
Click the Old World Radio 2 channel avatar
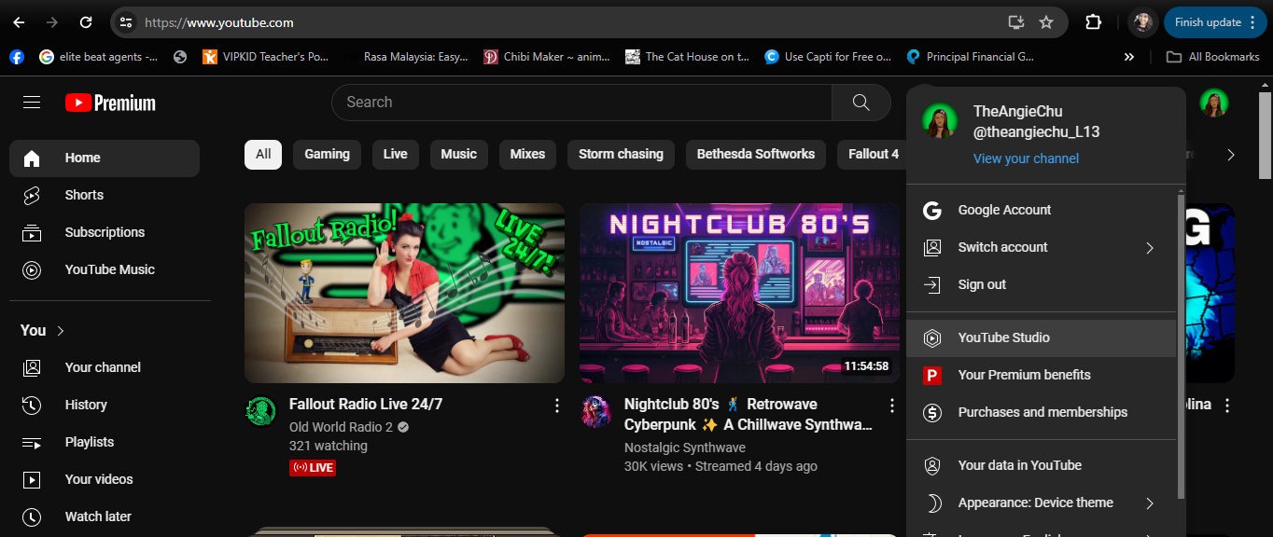(x=260, y=411)
